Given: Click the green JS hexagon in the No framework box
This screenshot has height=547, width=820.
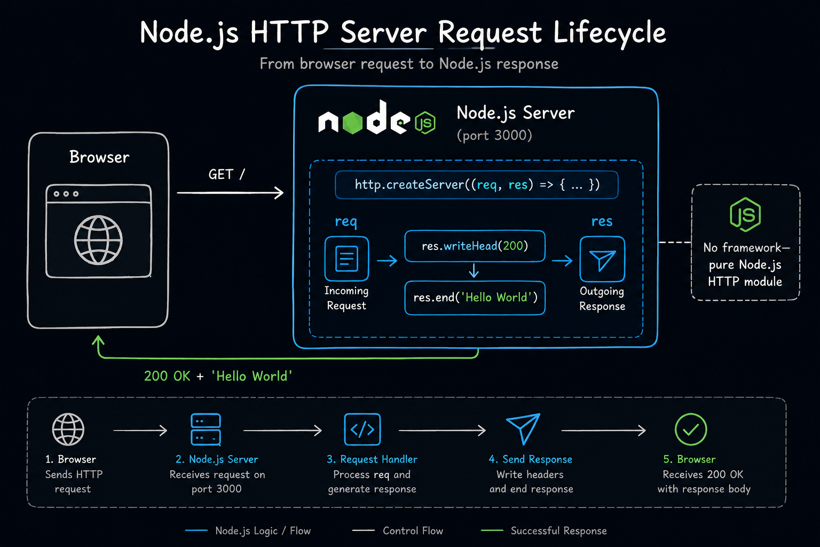Looking at the screenshot, I should pos(745,214).
